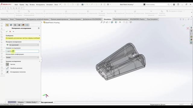This screenshot has height=108, width=193.
Task: Switch to the FeatureManager design tree panel tab
Action: pos(7,25)
